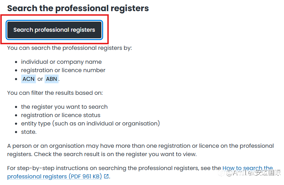
Task: Click "the register you want to search" bullet
Action: pos(64,107)
